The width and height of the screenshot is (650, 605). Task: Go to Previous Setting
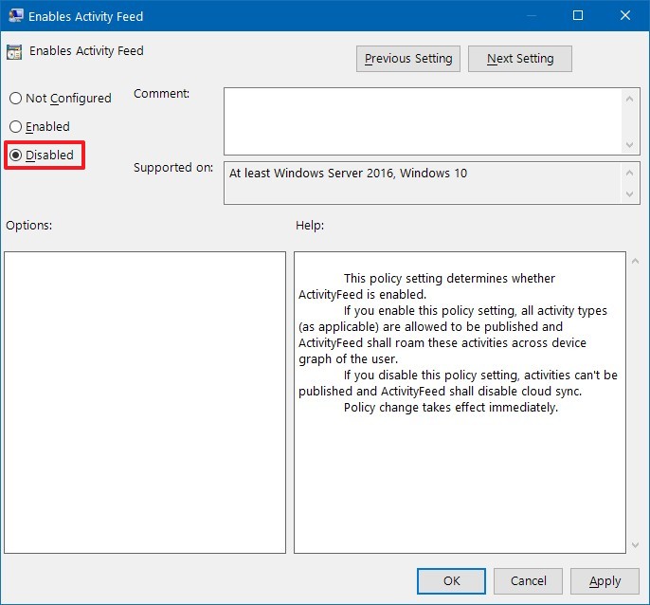(x=407, y=59)
